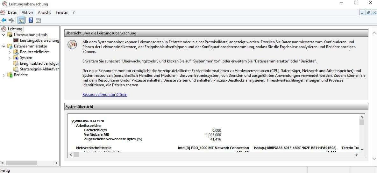Viewport: 377px width, 173px height.
Task: Select the Überwachungstools label in tree
Action: (x=31, y=35)
